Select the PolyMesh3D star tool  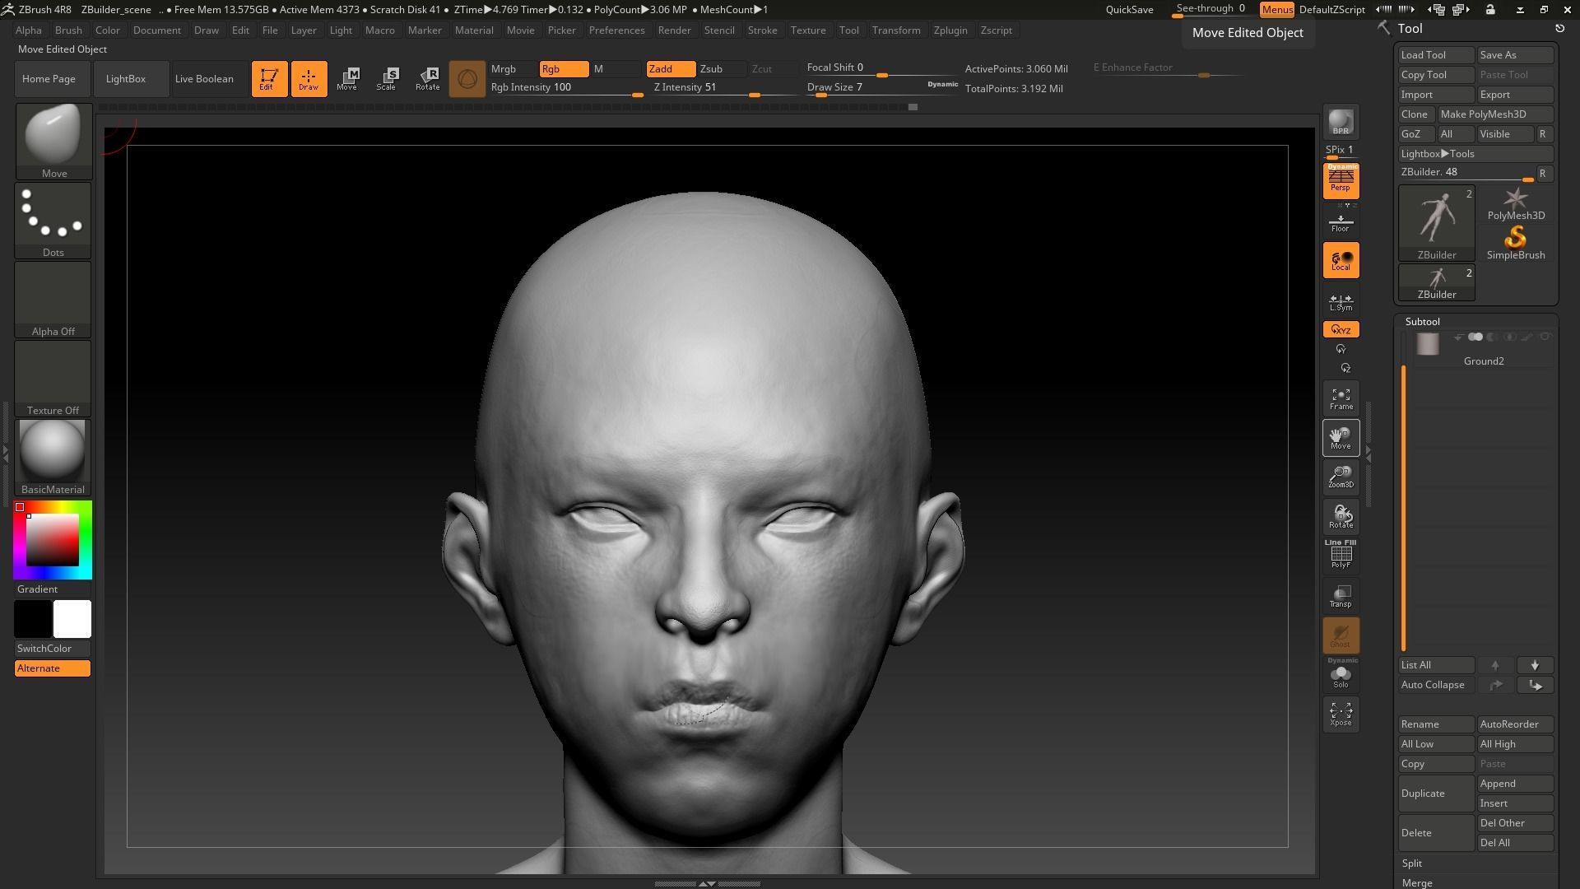click(1515, 203)
